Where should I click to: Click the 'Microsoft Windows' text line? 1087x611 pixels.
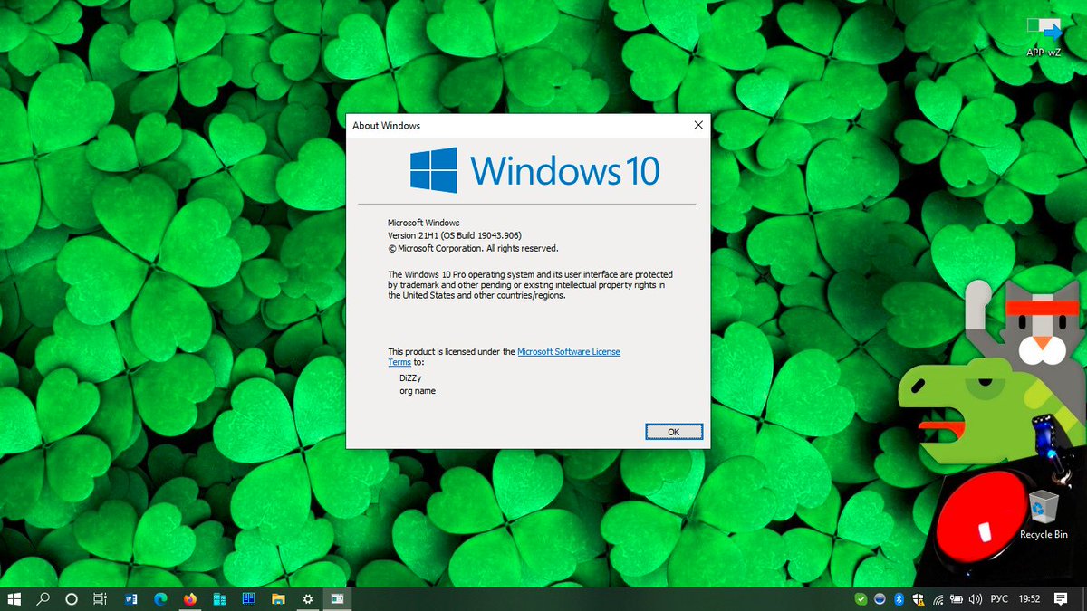pyautogui.click(x=424, y=223)
